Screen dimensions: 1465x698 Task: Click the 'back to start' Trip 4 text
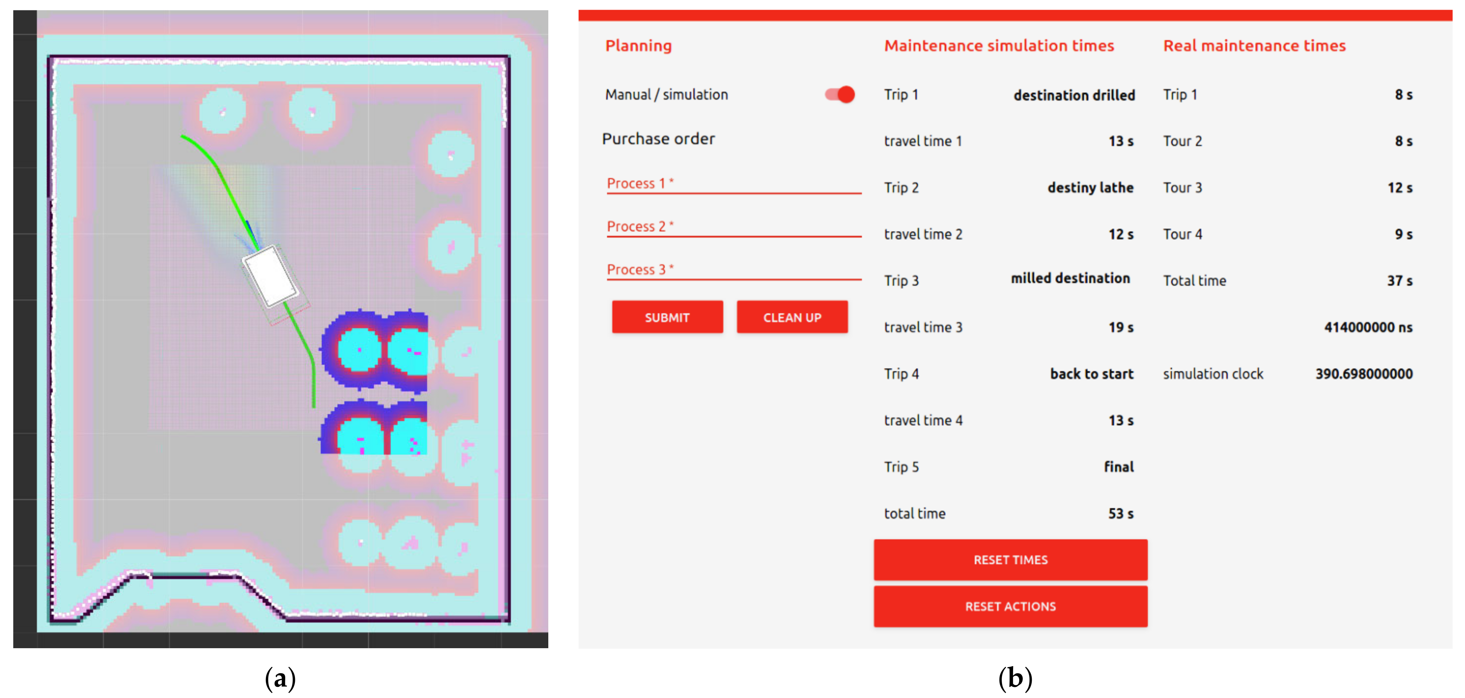point(1091,374)
